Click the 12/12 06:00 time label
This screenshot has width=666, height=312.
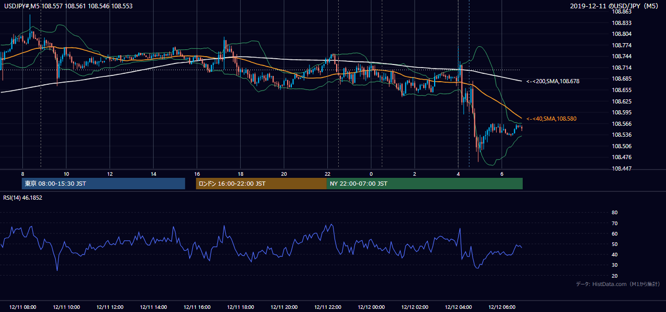(502, 307)
